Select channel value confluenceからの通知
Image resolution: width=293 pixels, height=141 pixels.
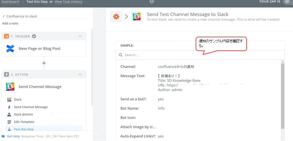coord(176,67)
